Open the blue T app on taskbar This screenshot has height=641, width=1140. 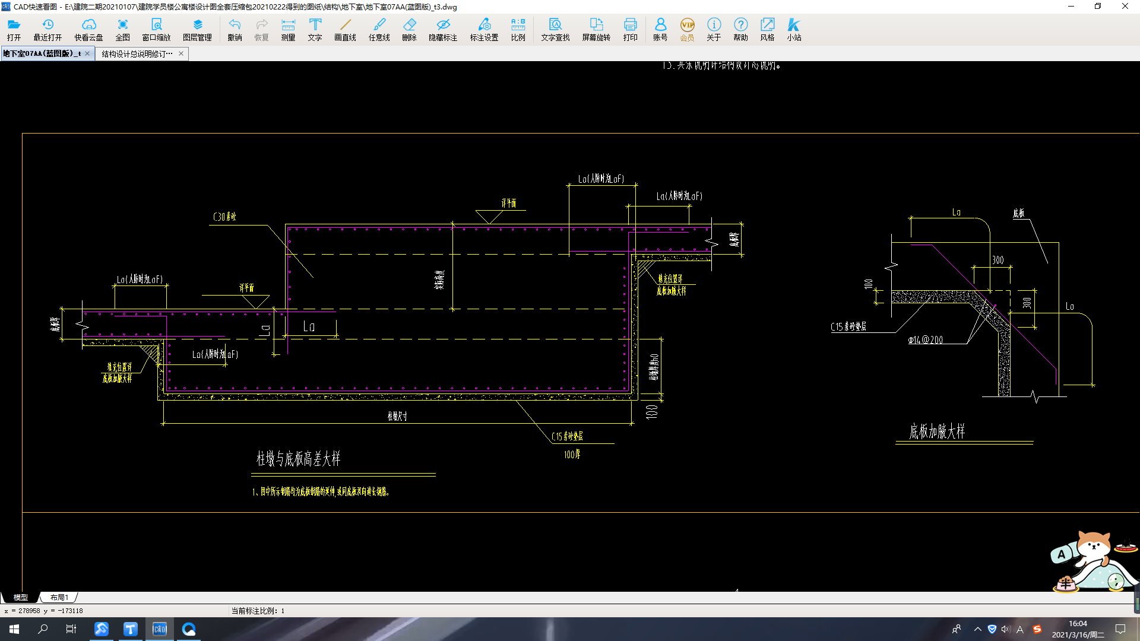[x=131, y=629]
